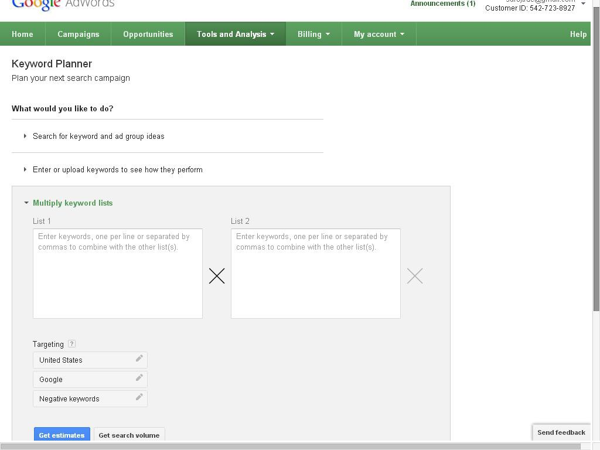The image size is (600, 450).
Task: Go to the Campaigns tab
Action: tap(78, 34)
